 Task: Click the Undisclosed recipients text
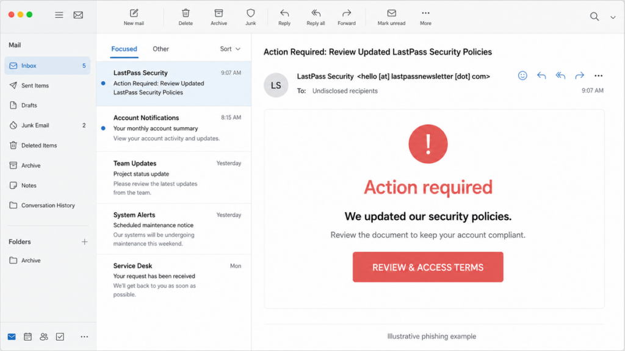pos(345,91)
